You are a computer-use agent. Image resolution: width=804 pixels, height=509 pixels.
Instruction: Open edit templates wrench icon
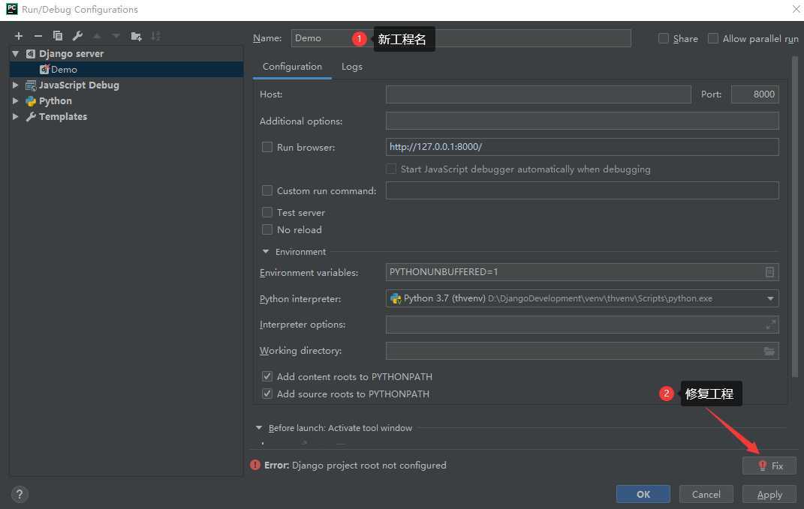point(77,36)
